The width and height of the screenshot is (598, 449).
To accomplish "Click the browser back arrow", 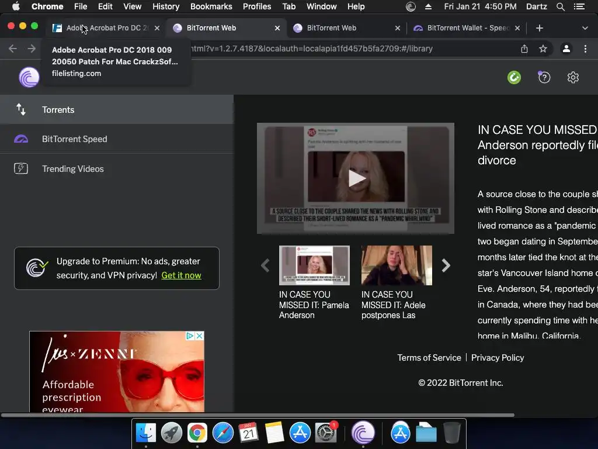I will (13, 49).
